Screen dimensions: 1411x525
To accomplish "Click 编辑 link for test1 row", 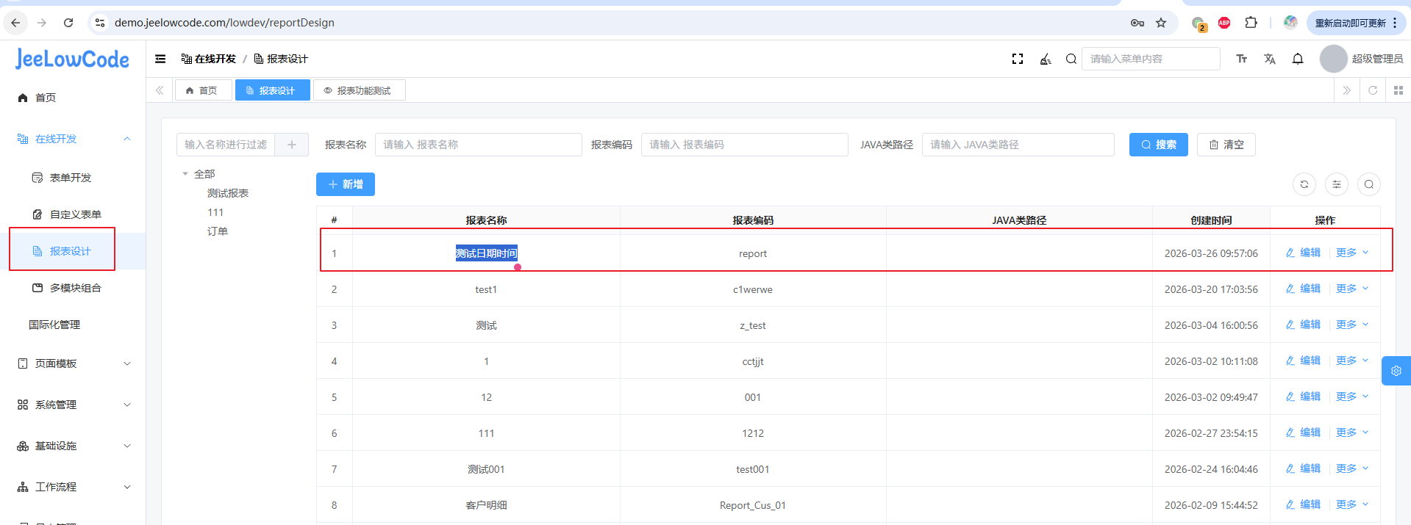I will [x=1304, y=289].
